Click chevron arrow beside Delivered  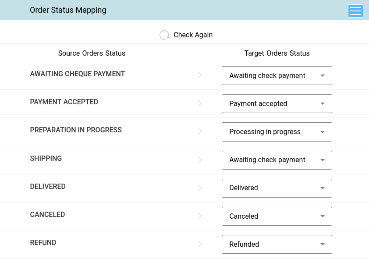200,188
